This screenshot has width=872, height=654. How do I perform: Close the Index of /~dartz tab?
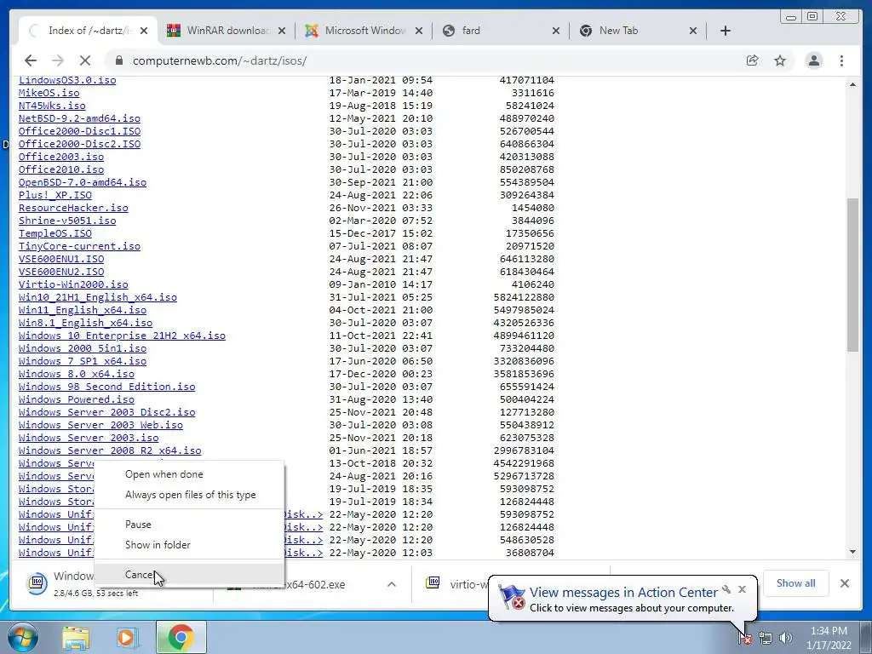144,31
